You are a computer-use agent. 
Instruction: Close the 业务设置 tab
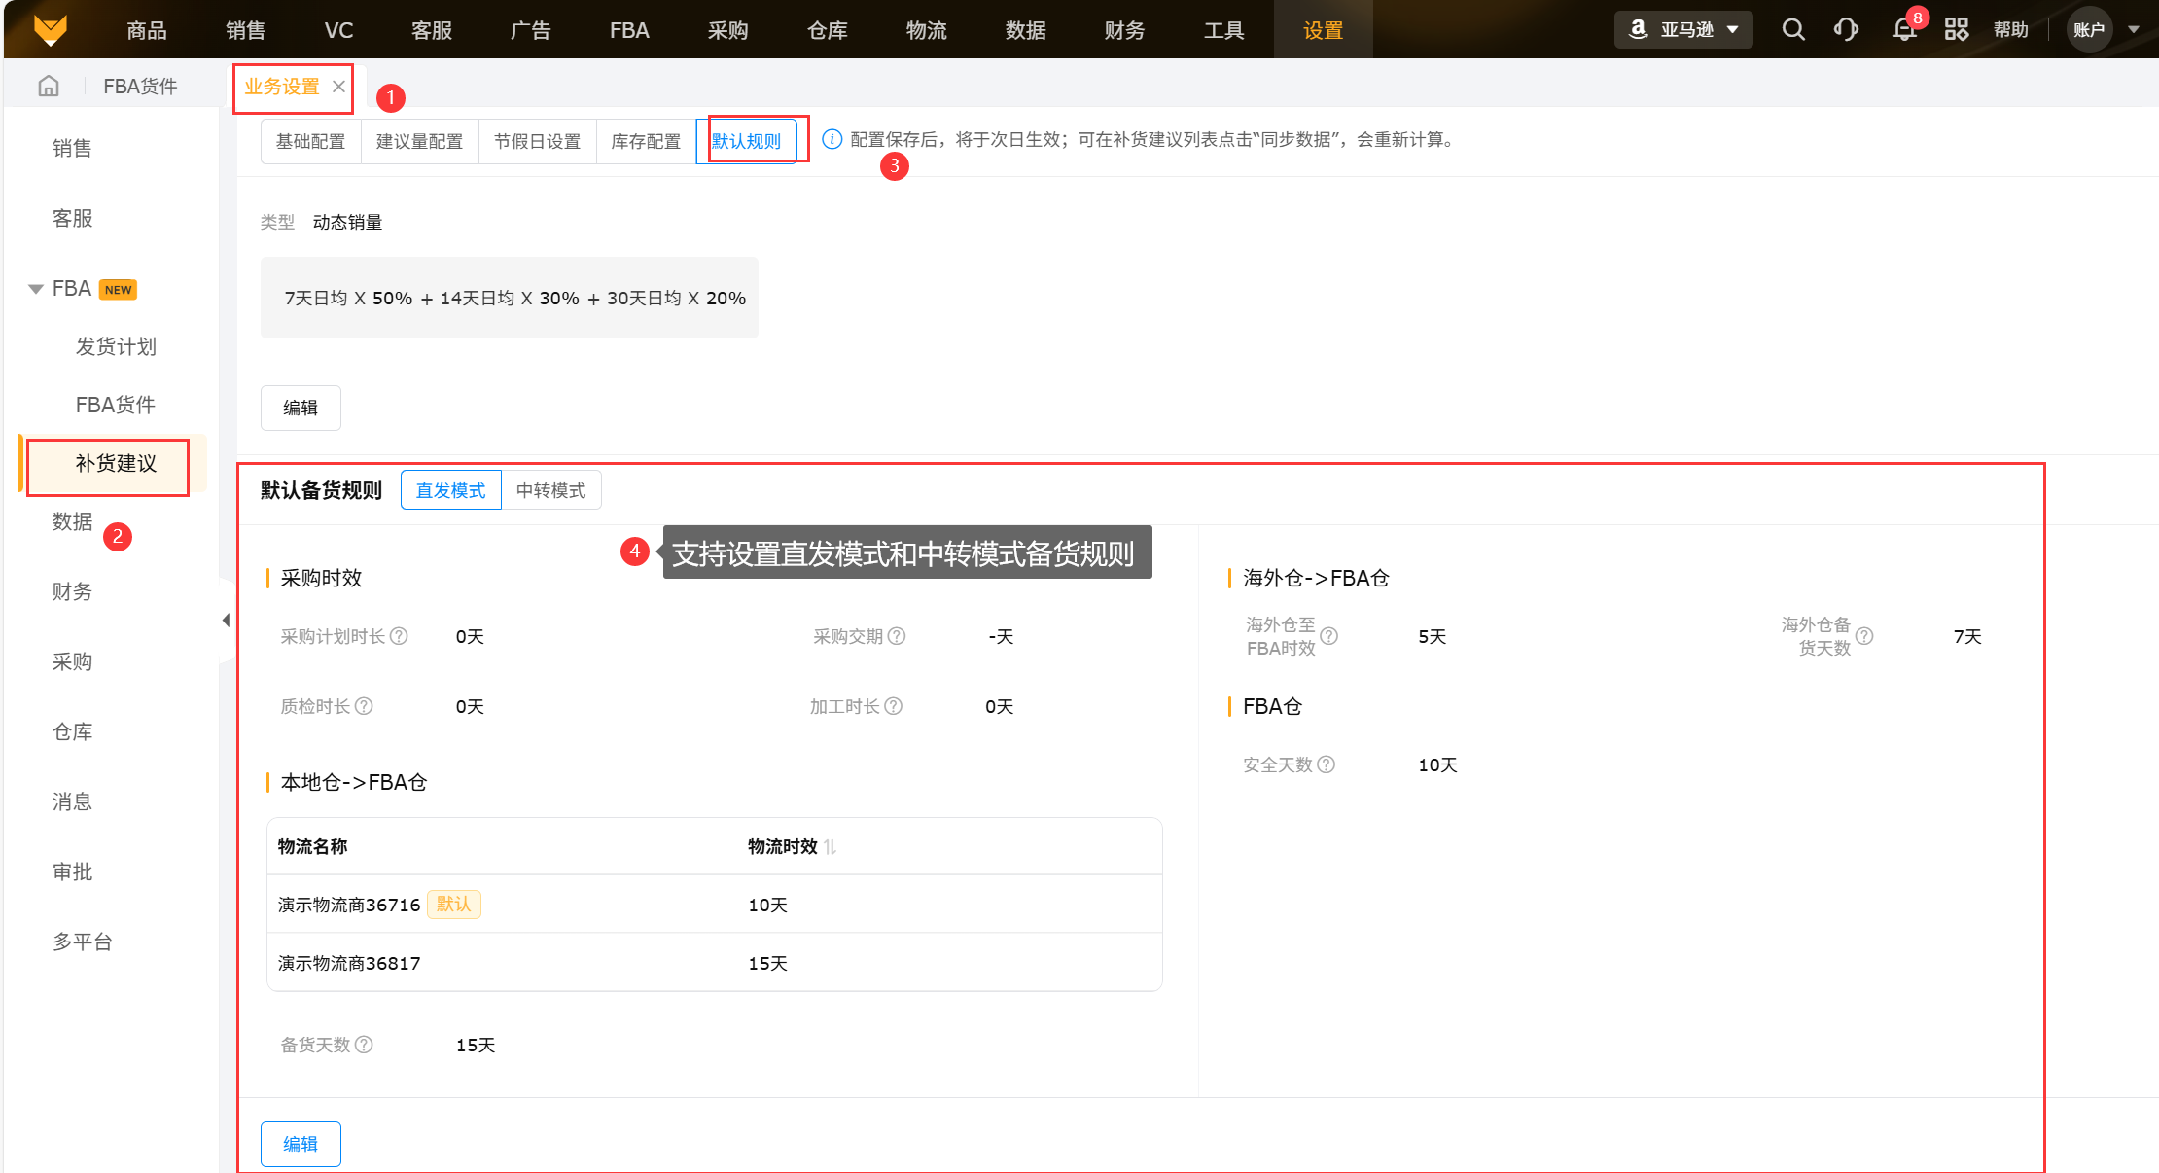(338, 87)
